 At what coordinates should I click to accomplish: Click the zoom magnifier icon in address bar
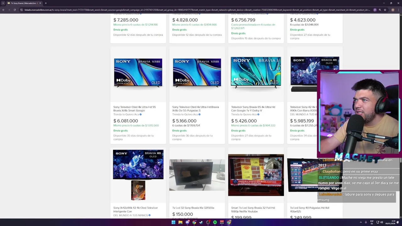click(x=380, y=10)
